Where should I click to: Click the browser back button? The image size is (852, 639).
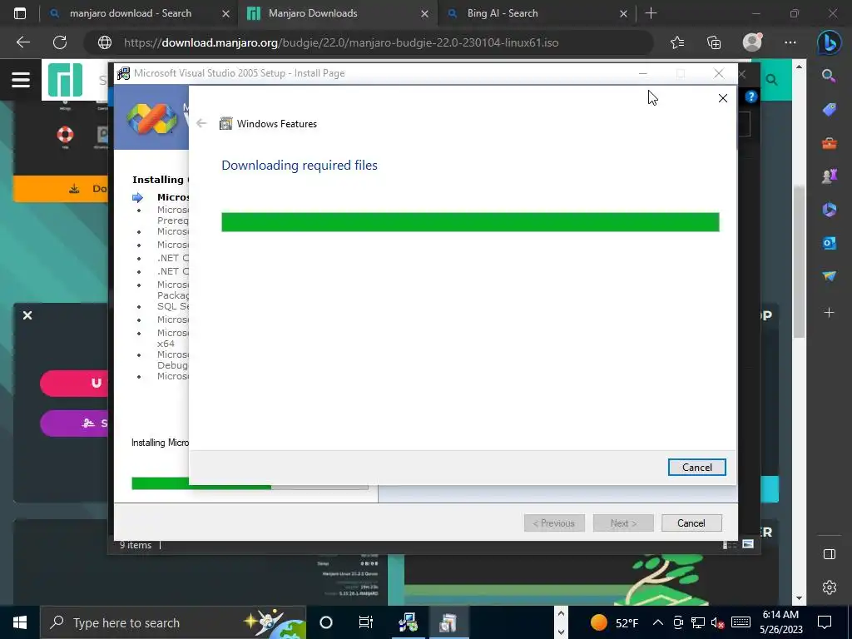(23, 42)
